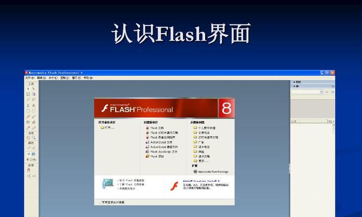Open the 控制 (Control) menu
The height and width of the screenshot is (217, 362).
[65, 78]
